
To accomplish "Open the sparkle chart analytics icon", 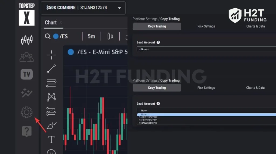I will [27, 93].
